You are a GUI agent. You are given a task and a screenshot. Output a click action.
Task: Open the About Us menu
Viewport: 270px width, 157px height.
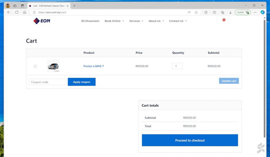(x=154, y=21)
